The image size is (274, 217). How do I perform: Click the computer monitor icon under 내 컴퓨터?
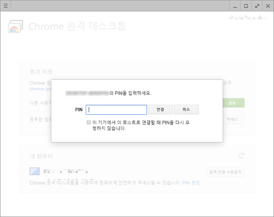click(34, 171)
